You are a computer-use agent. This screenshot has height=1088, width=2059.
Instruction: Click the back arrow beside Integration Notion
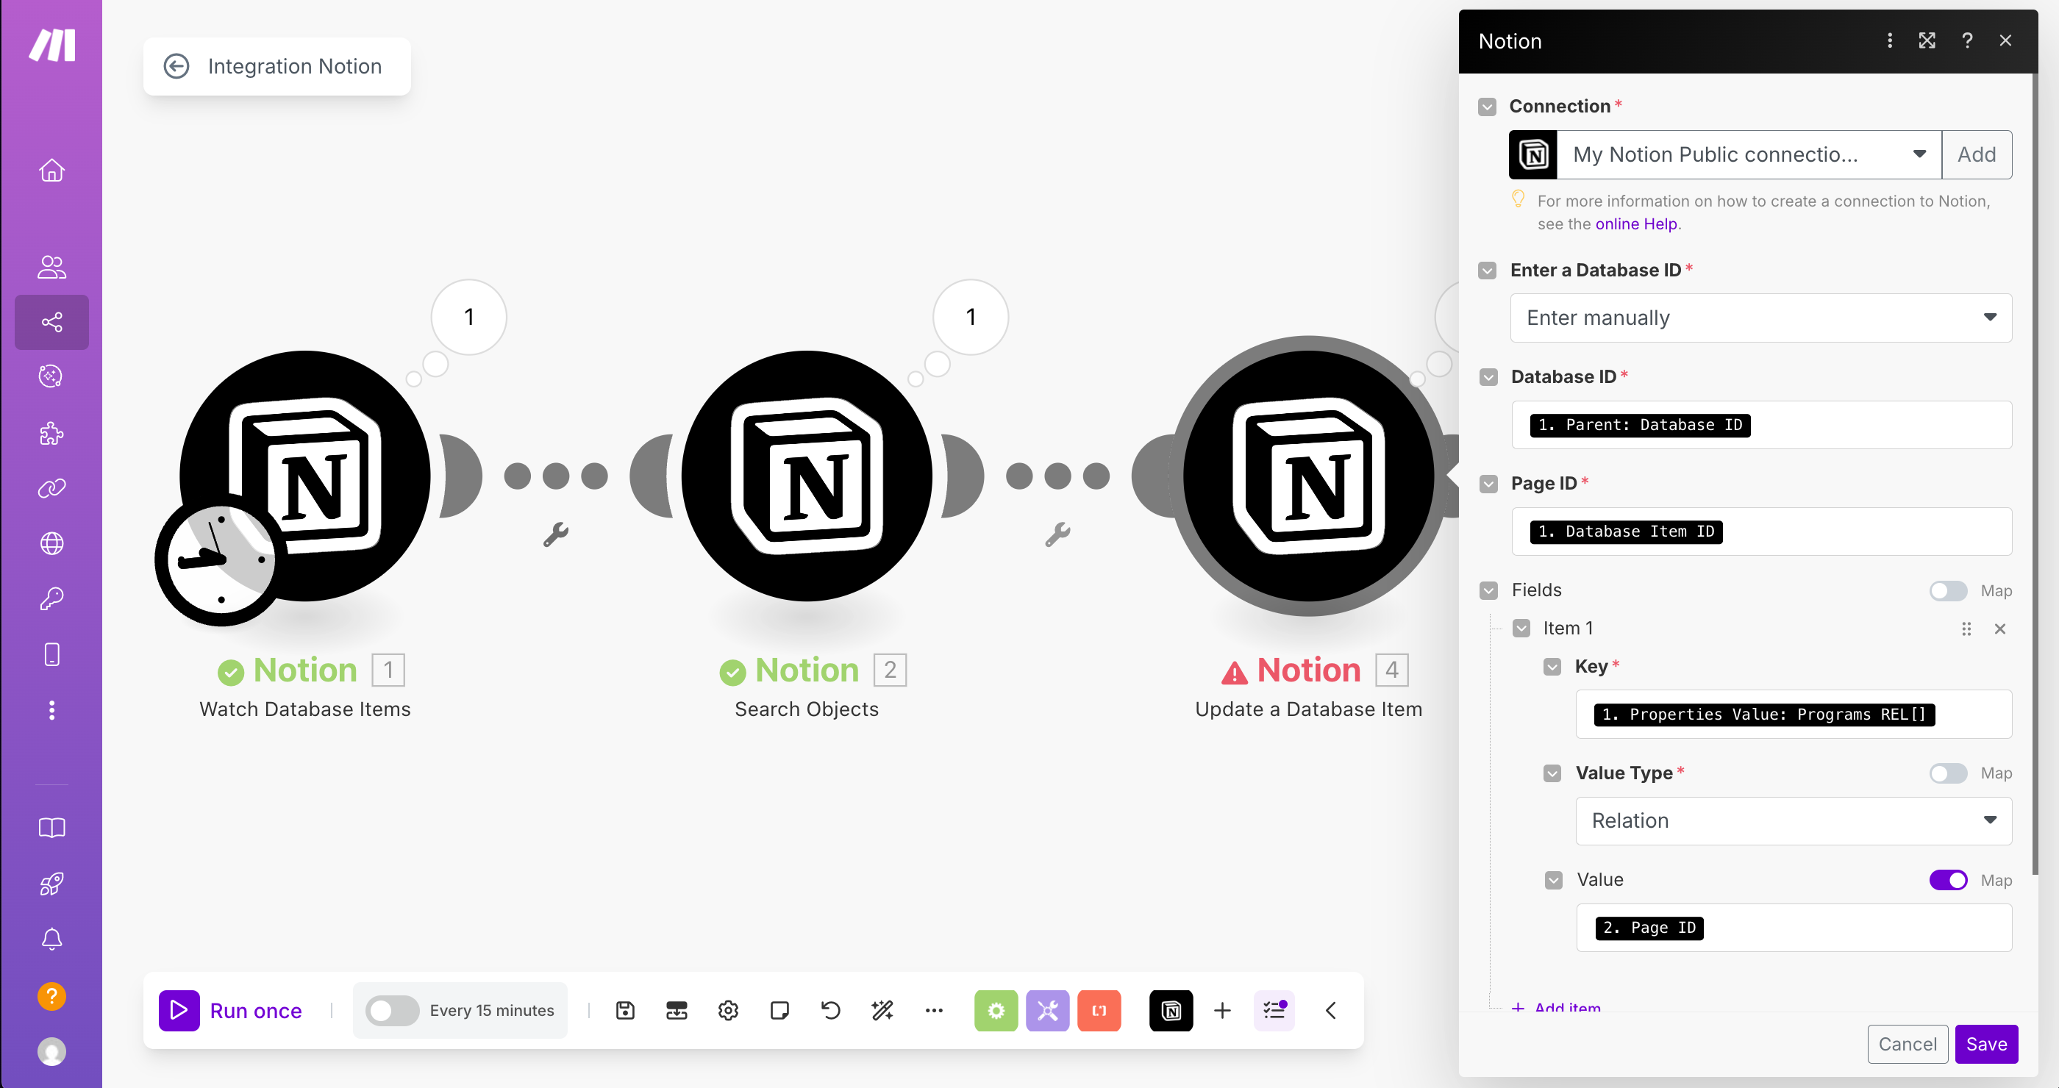[176, 66]
